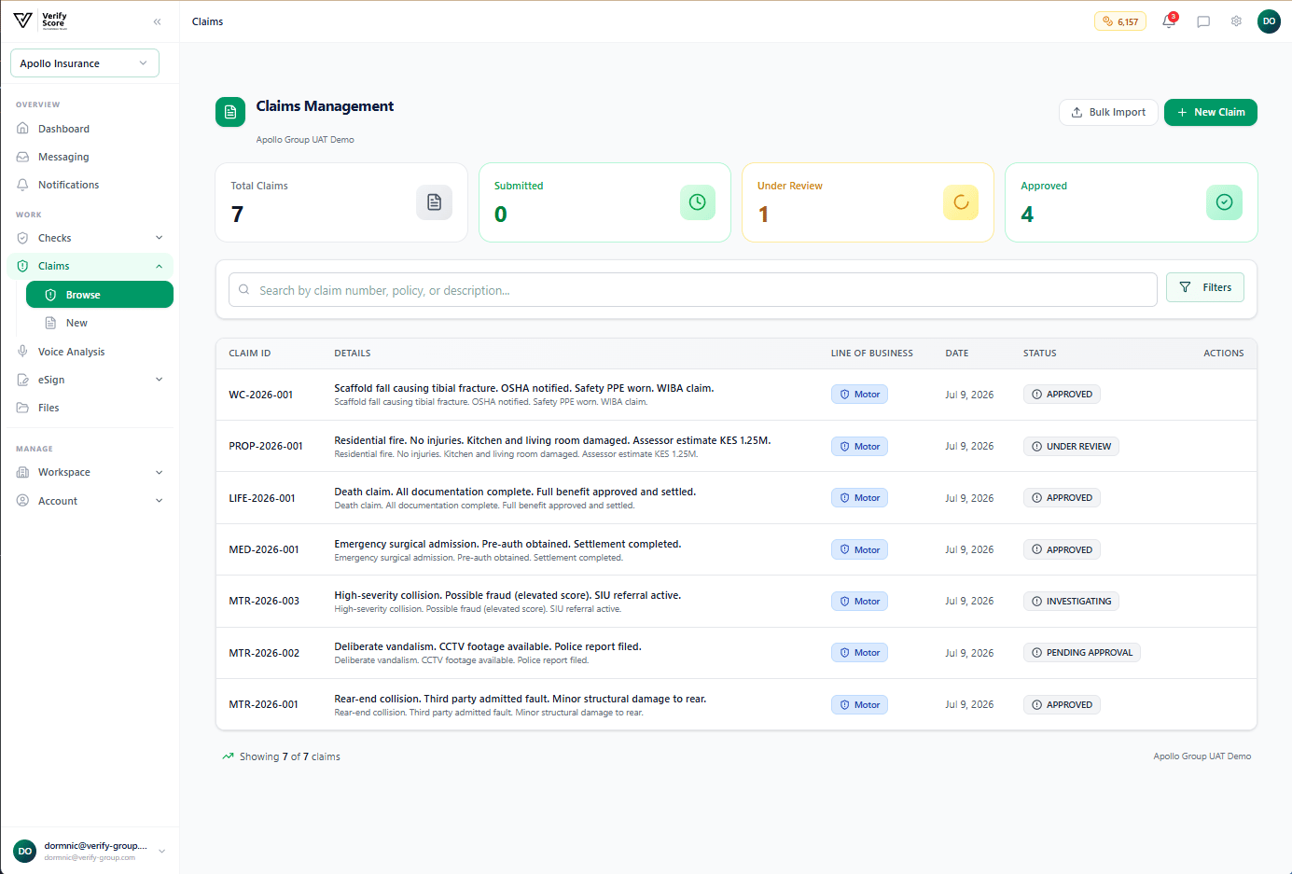This screenshot has height=874, width=1292.
Task: Click the Checks shield icon in sidebar
Action: coord(23,238)
